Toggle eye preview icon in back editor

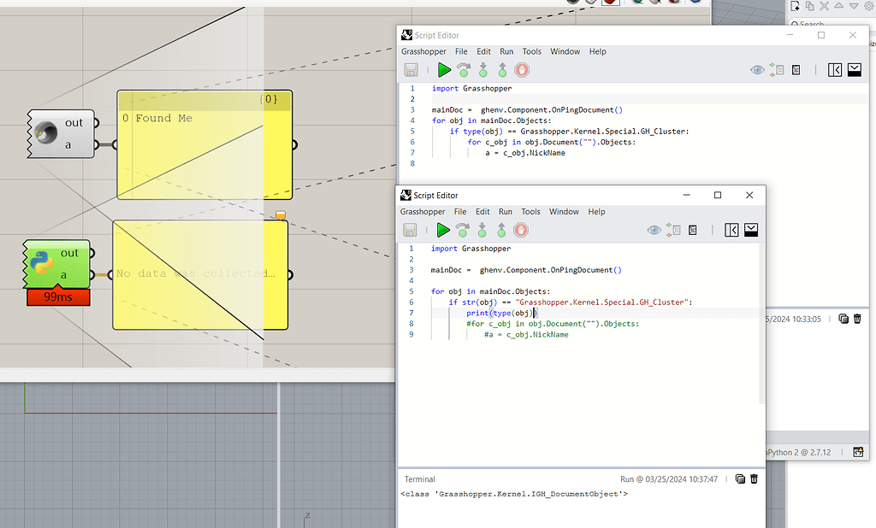pyautogui.click(x=757, y=70)
